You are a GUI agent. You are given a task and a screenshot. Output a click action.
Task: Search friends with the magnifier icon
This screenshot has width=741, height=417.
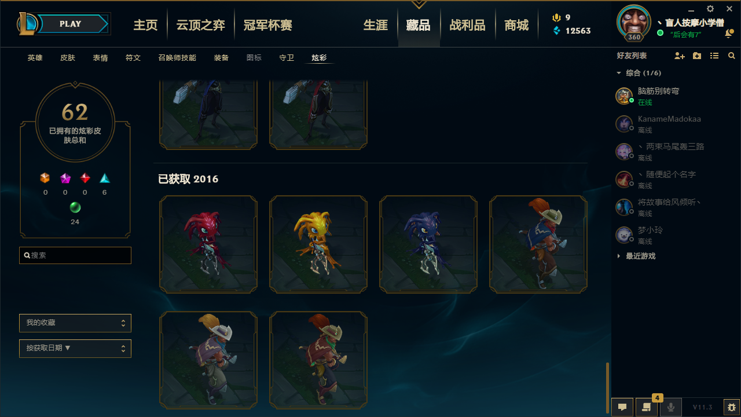(732, 56)
